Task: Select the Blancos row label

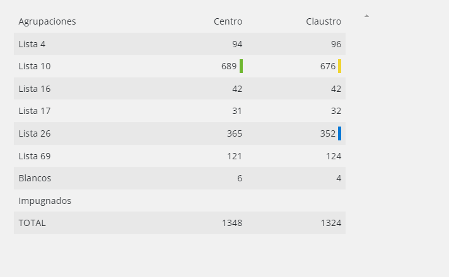Action: pyautogui.click(x=35, y=178)
